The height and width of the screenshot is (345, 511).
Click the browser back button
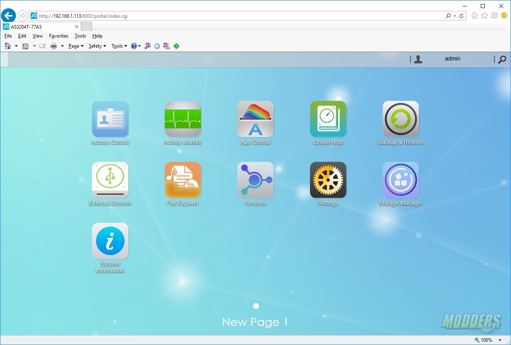pos(8,16)
